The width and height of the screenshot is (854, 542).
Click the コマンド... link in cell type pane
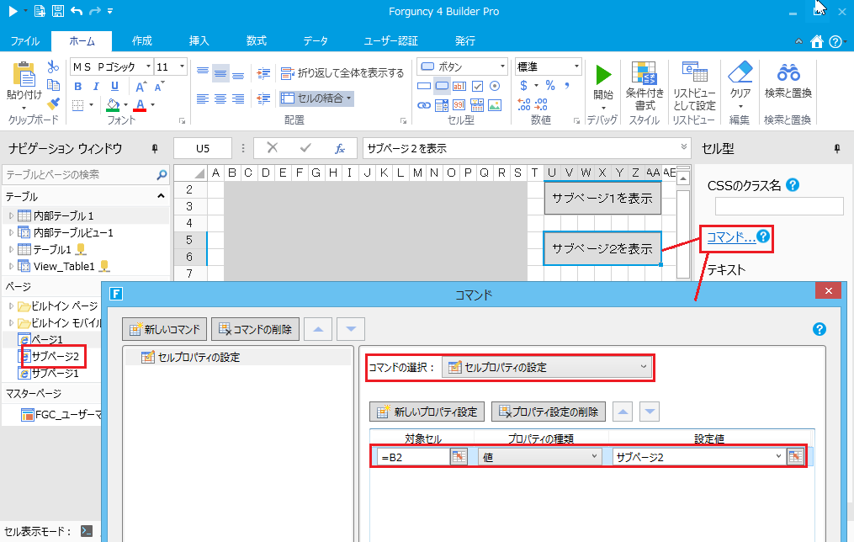pos(731,237)
